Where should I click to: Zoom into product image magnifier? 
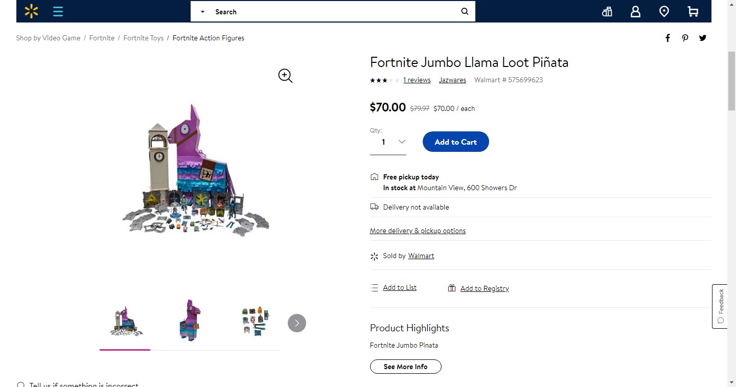pyautogui.click(x=285, y=76)
